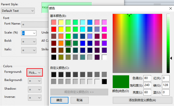Select the pure yellow basic color swatch

pyautogui.click(x=61, y=29)
